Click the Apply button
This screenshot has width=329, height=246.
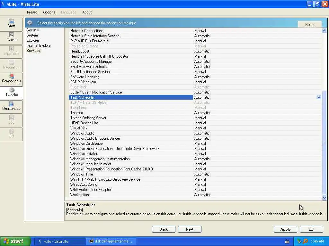tap(285, 229)
